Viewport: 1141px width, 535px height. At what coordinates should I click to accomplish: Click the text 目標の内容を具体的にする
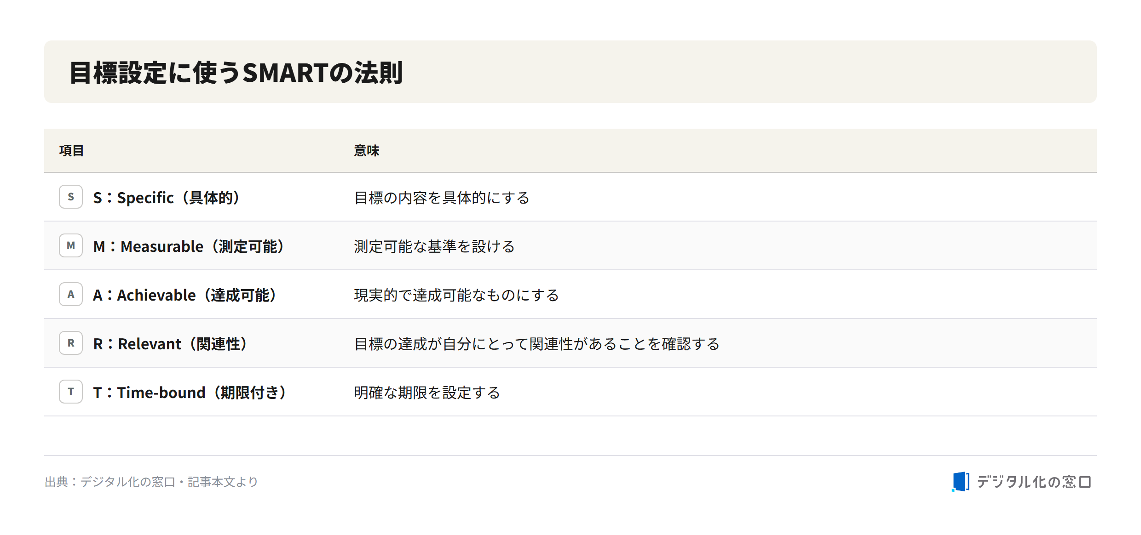[x=442, y=198]
